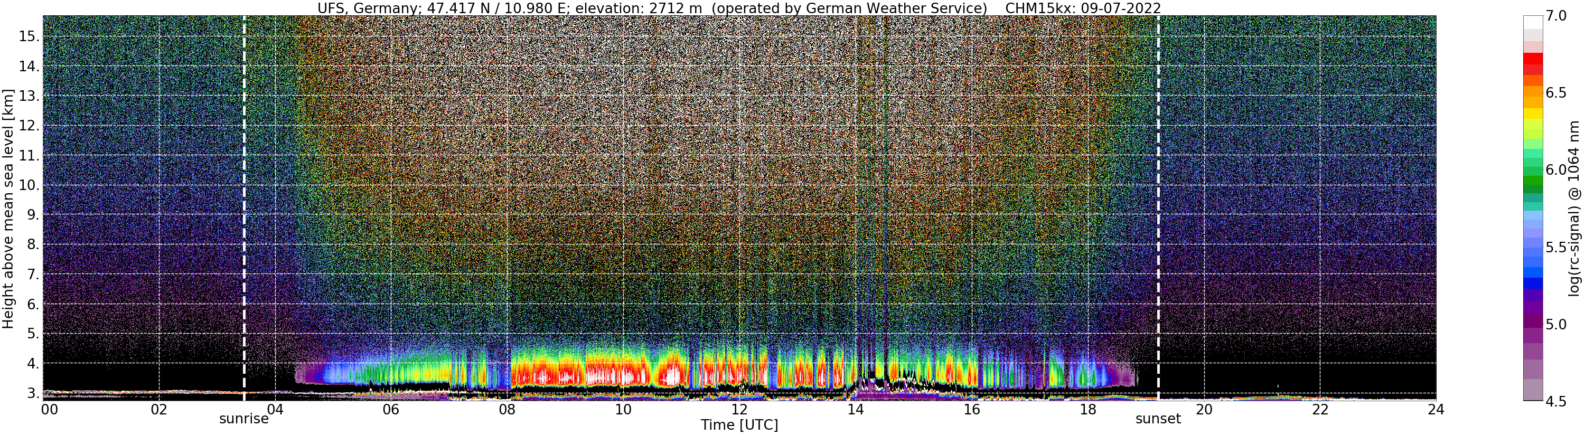Click the colorbar value '6.5'

tap(1556, 93)
